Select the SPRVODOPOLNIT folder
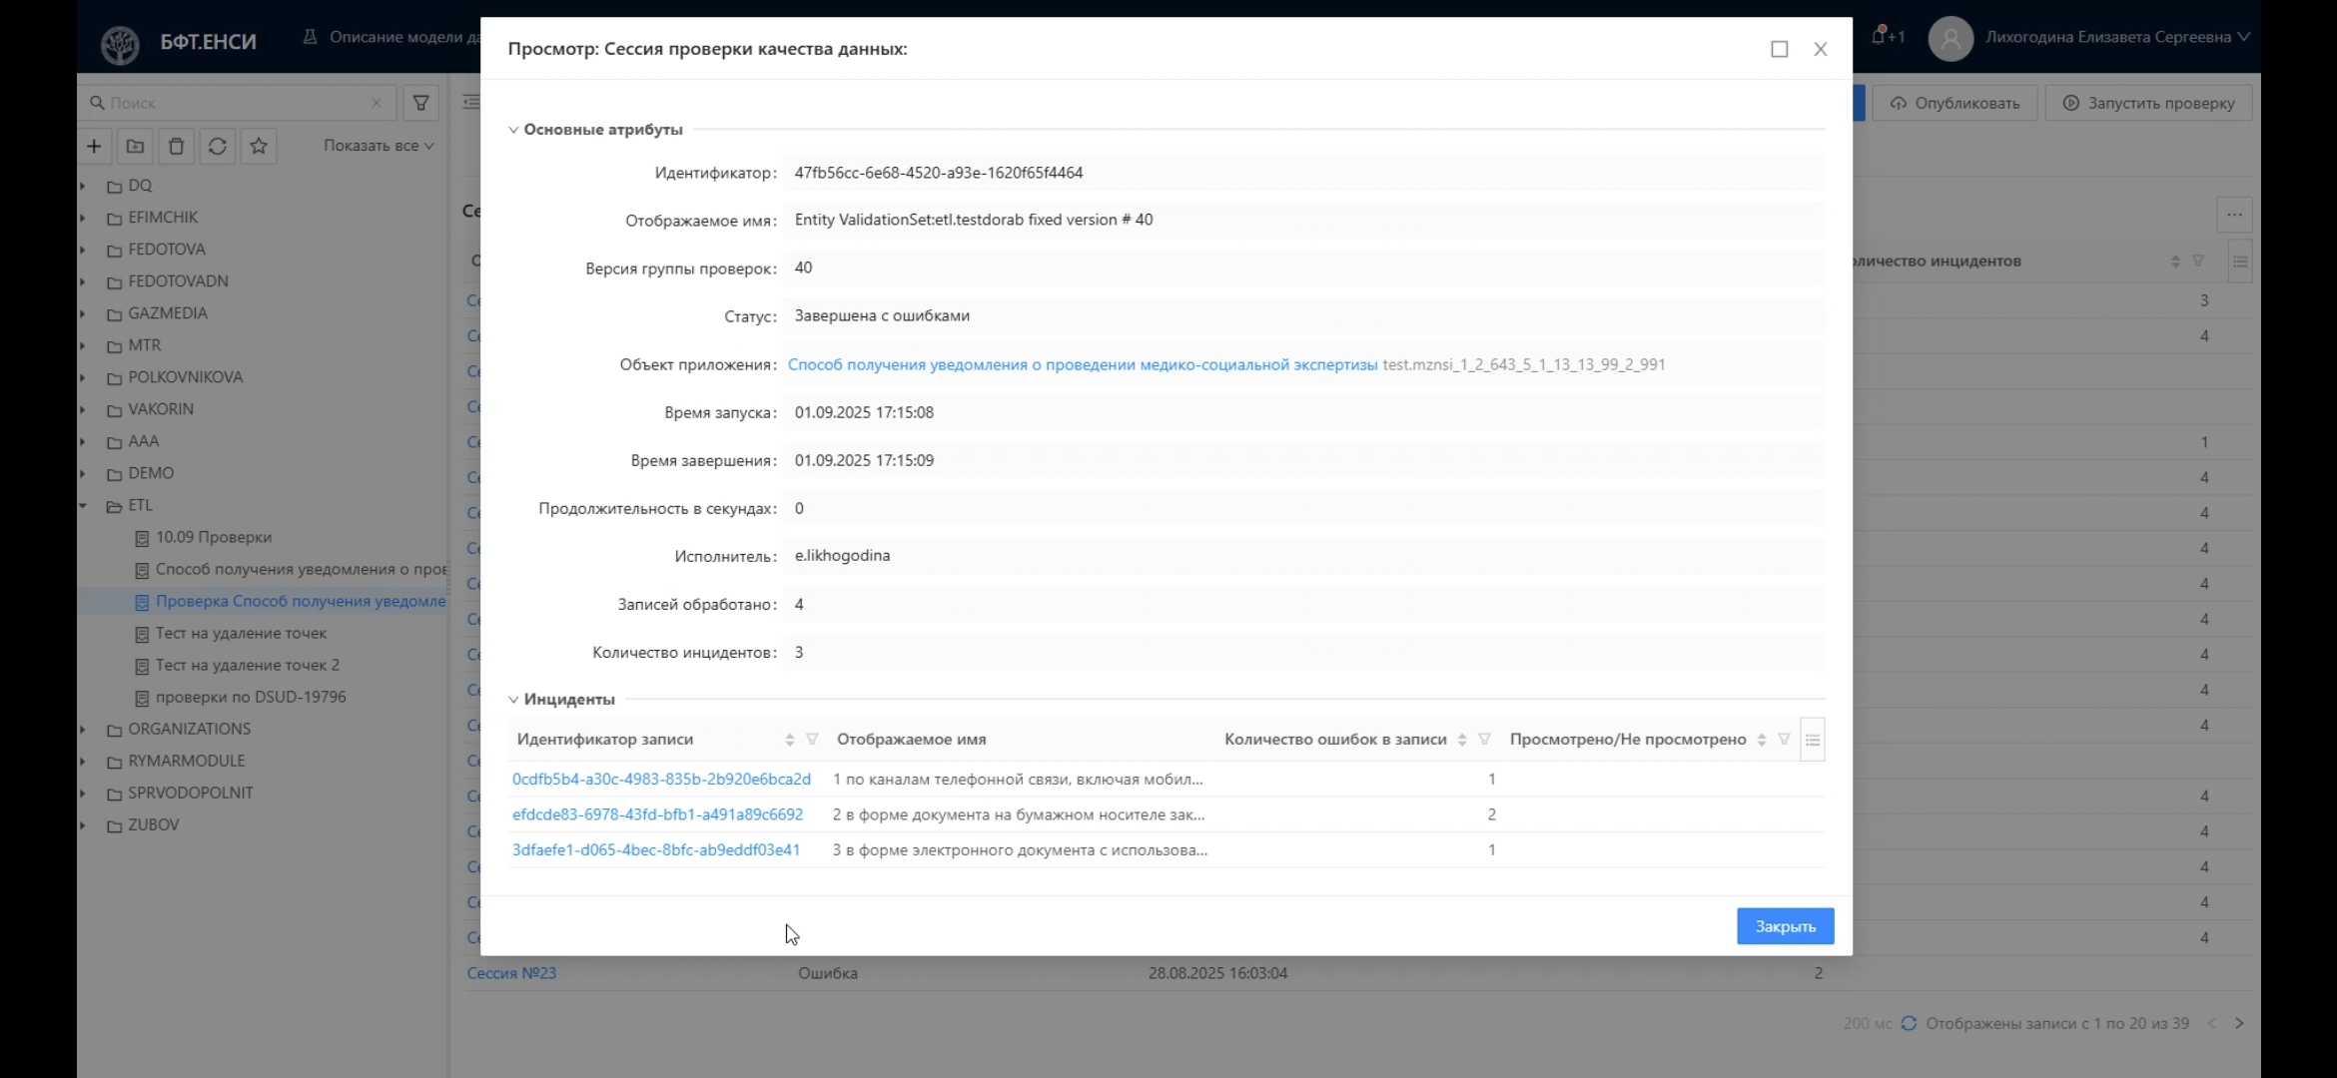Image resolution: width=2337 pixels, height=1078 pixels. pyautogui.click(x=190, y=793)
